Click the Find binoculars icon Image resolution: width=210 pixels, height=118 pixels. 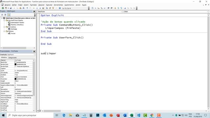[x=24, y=8]
